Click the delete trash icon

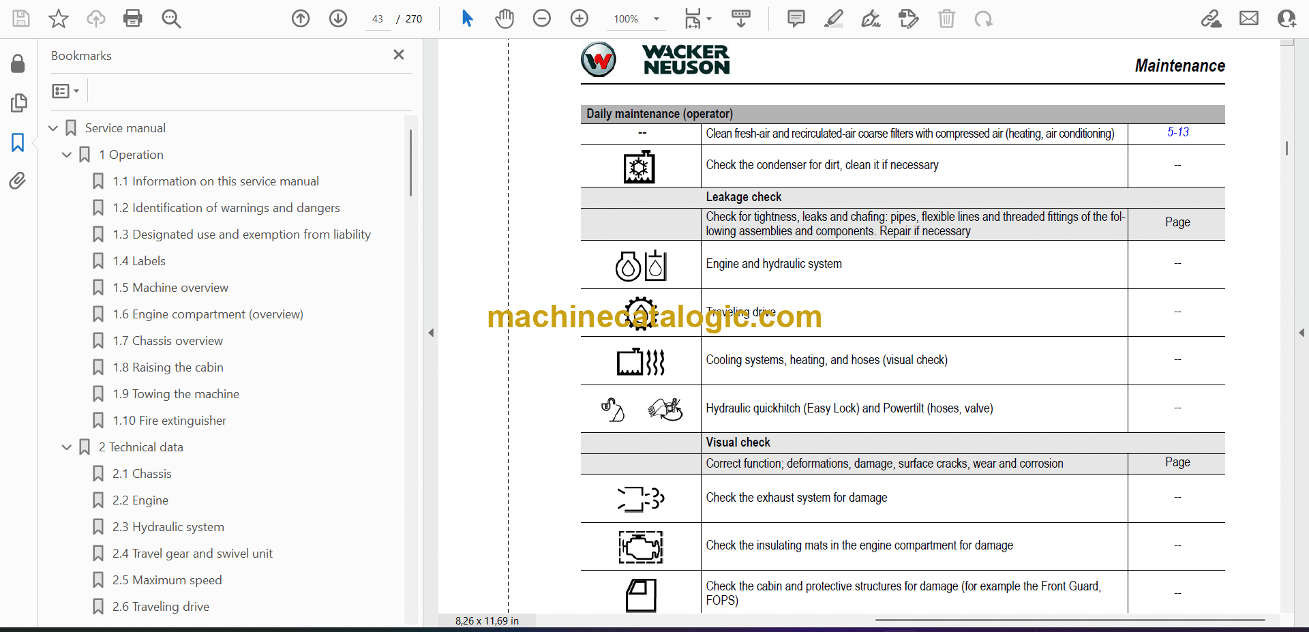[x=946, y=18]
